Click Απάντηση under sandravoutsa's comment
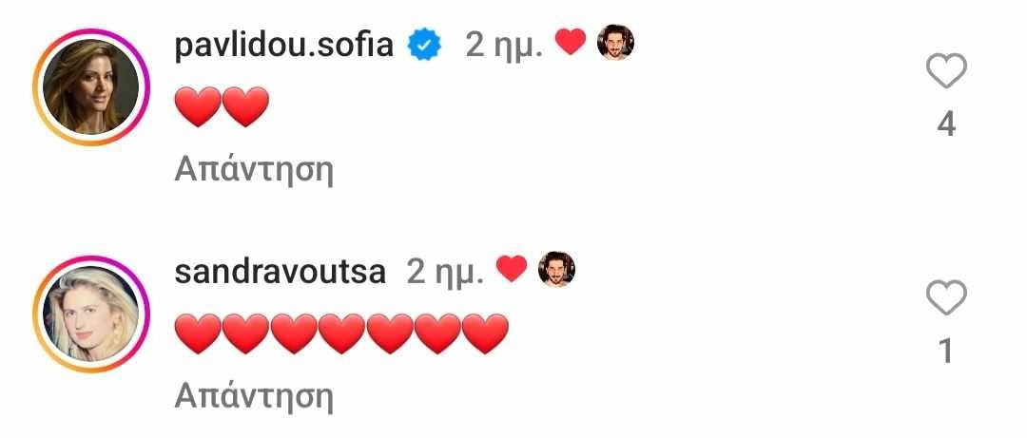 254,396
